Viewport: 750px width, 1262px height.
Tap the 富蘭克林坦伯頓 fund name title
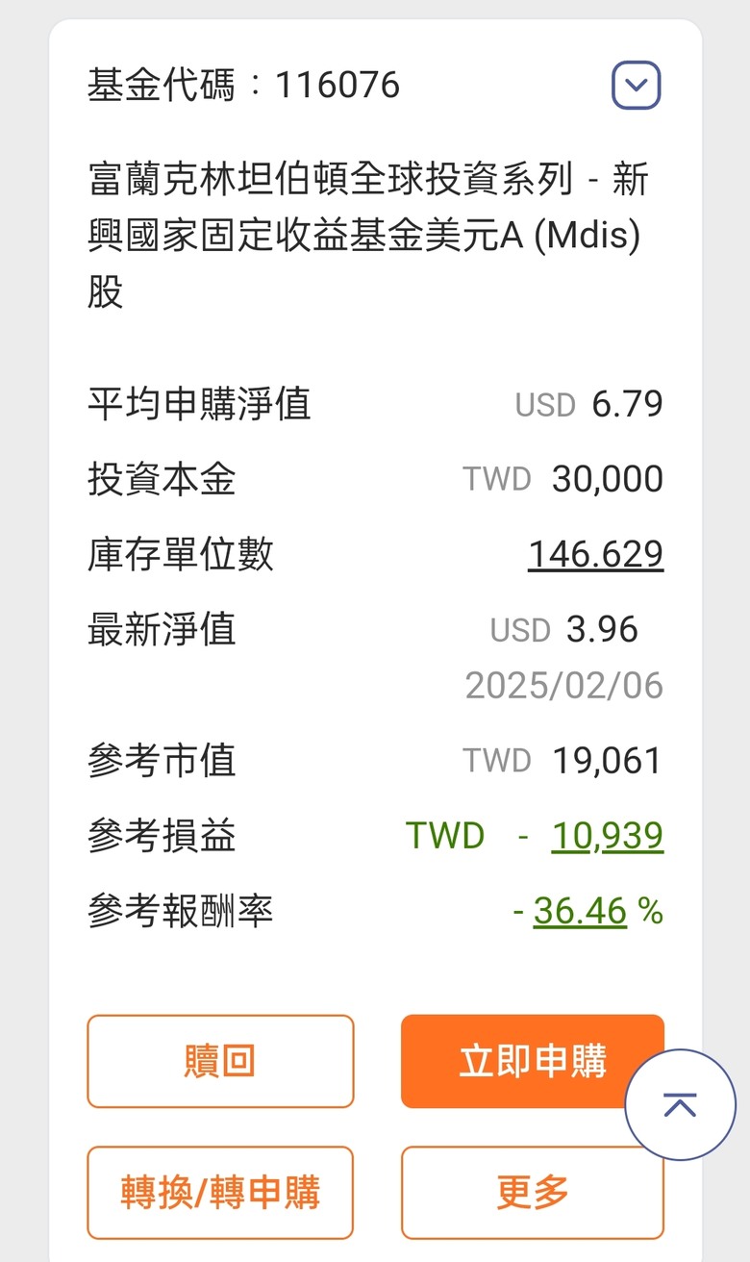pyautogui.click(x=368, y=236)
